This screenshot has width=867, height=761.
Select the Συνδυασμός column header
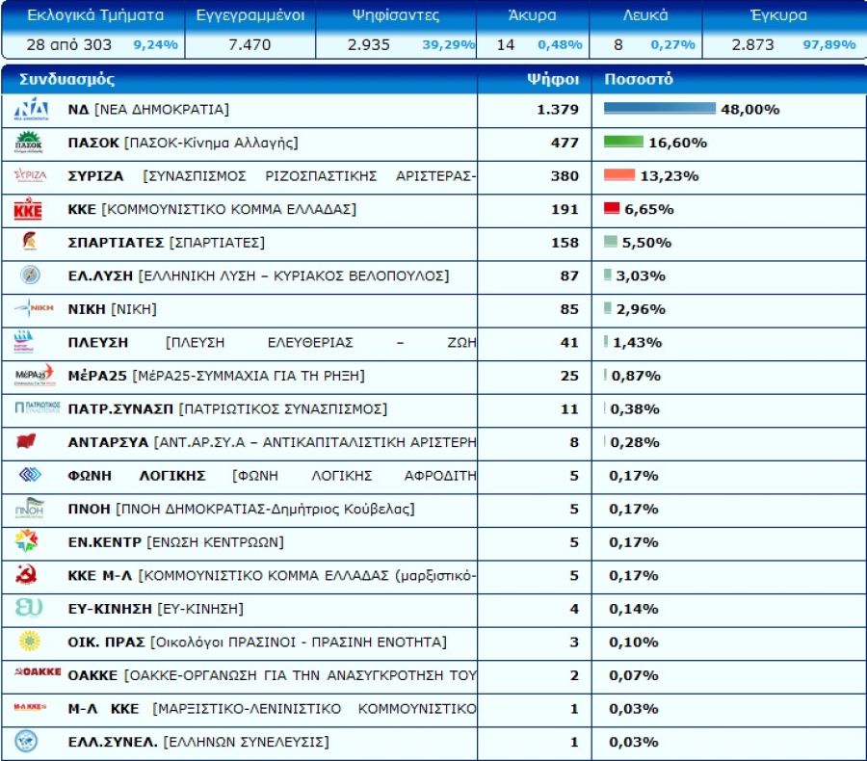pos(66,79)
